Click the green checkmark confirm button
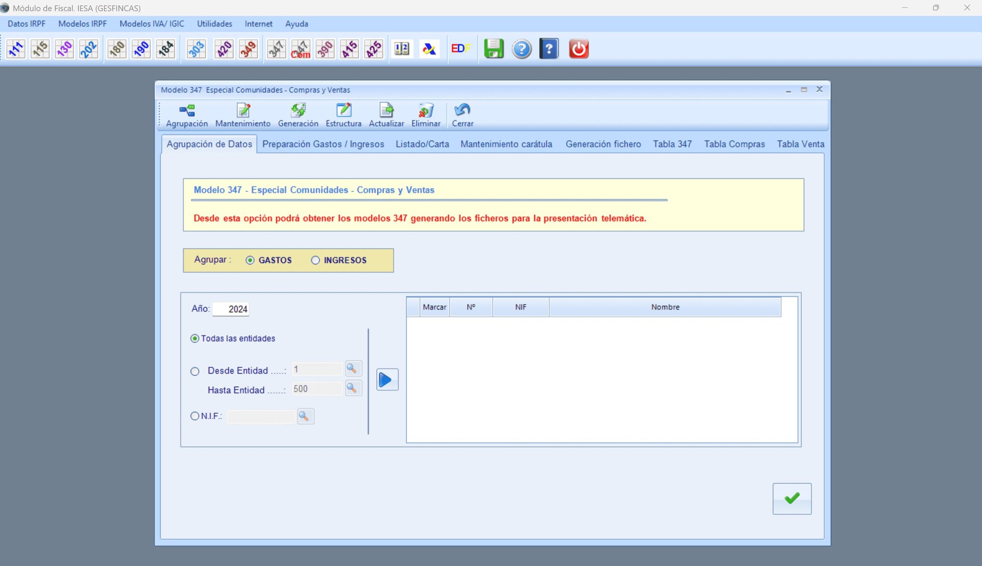The height and width of the screenshot is (566, 982). pyautogui.click(x=792, y=499)
